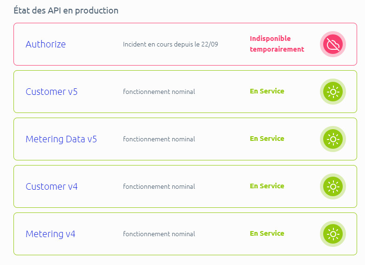
Task: Click 'En Service' status for Metering v4
Action: coord(267,233)
